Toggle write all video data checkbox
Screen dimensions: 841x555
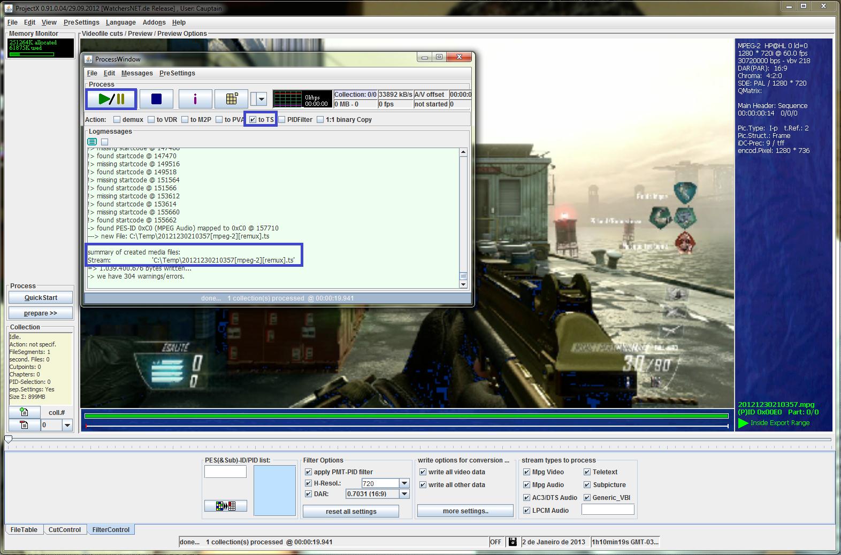point(423,472)
